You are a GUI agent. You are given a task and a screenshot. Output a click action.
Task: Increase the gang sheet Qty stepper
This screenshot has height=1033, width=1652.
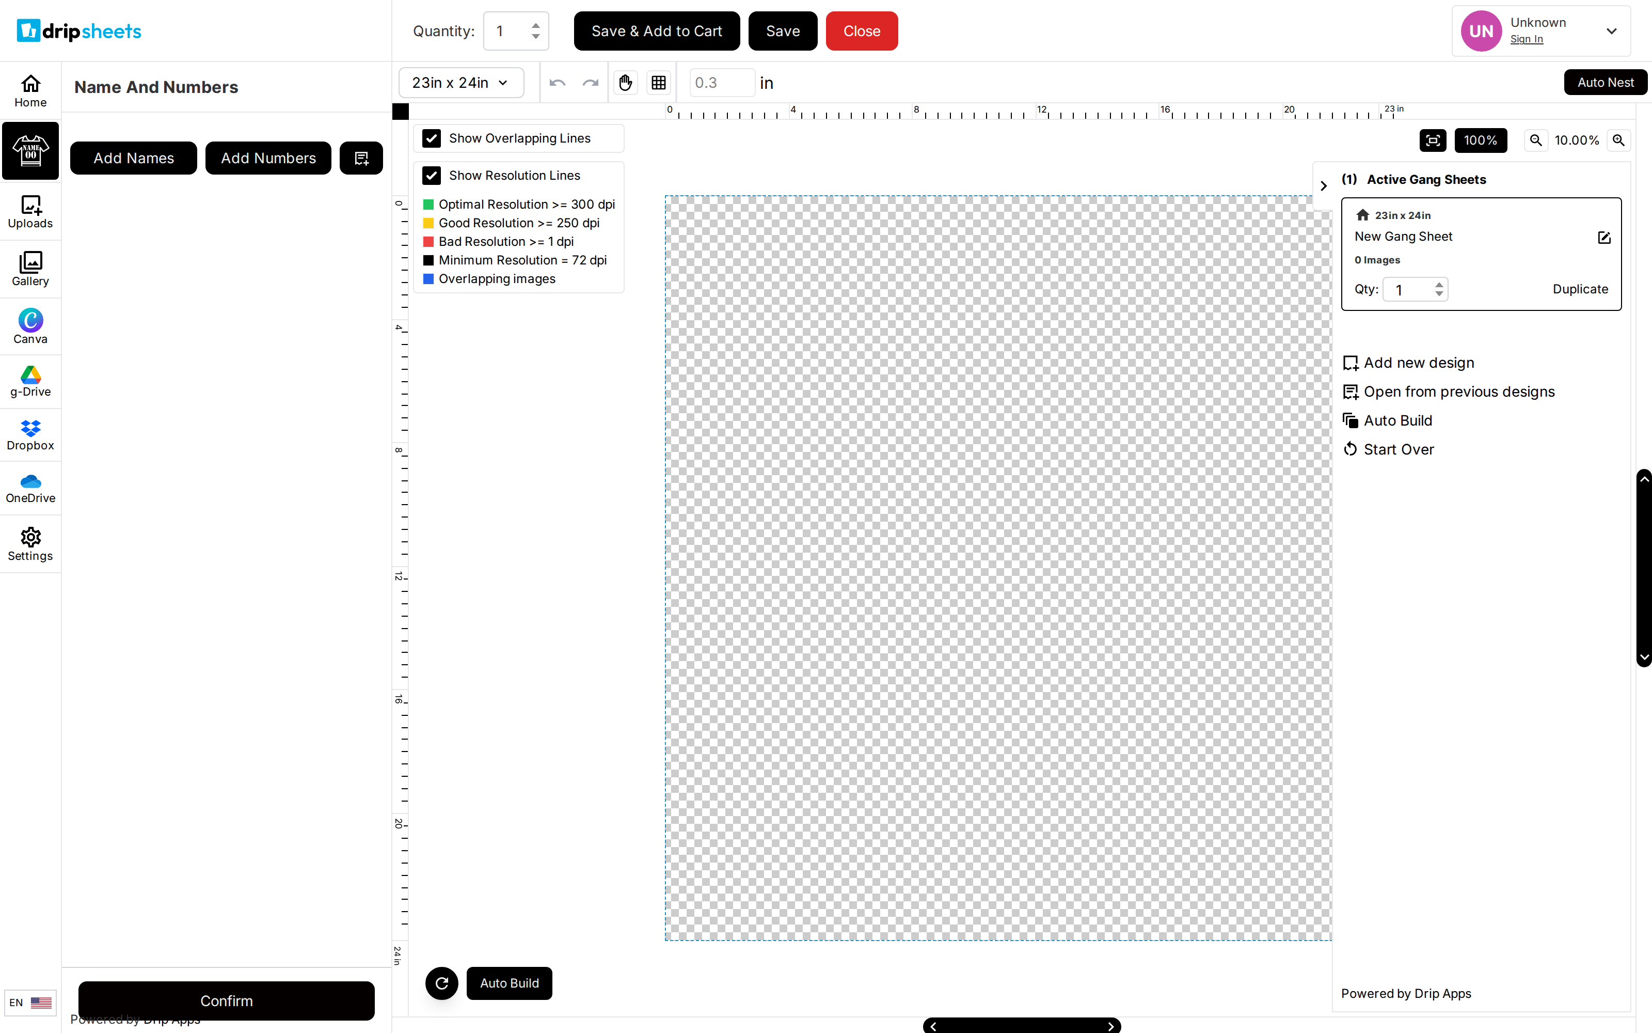[1439, 284]
